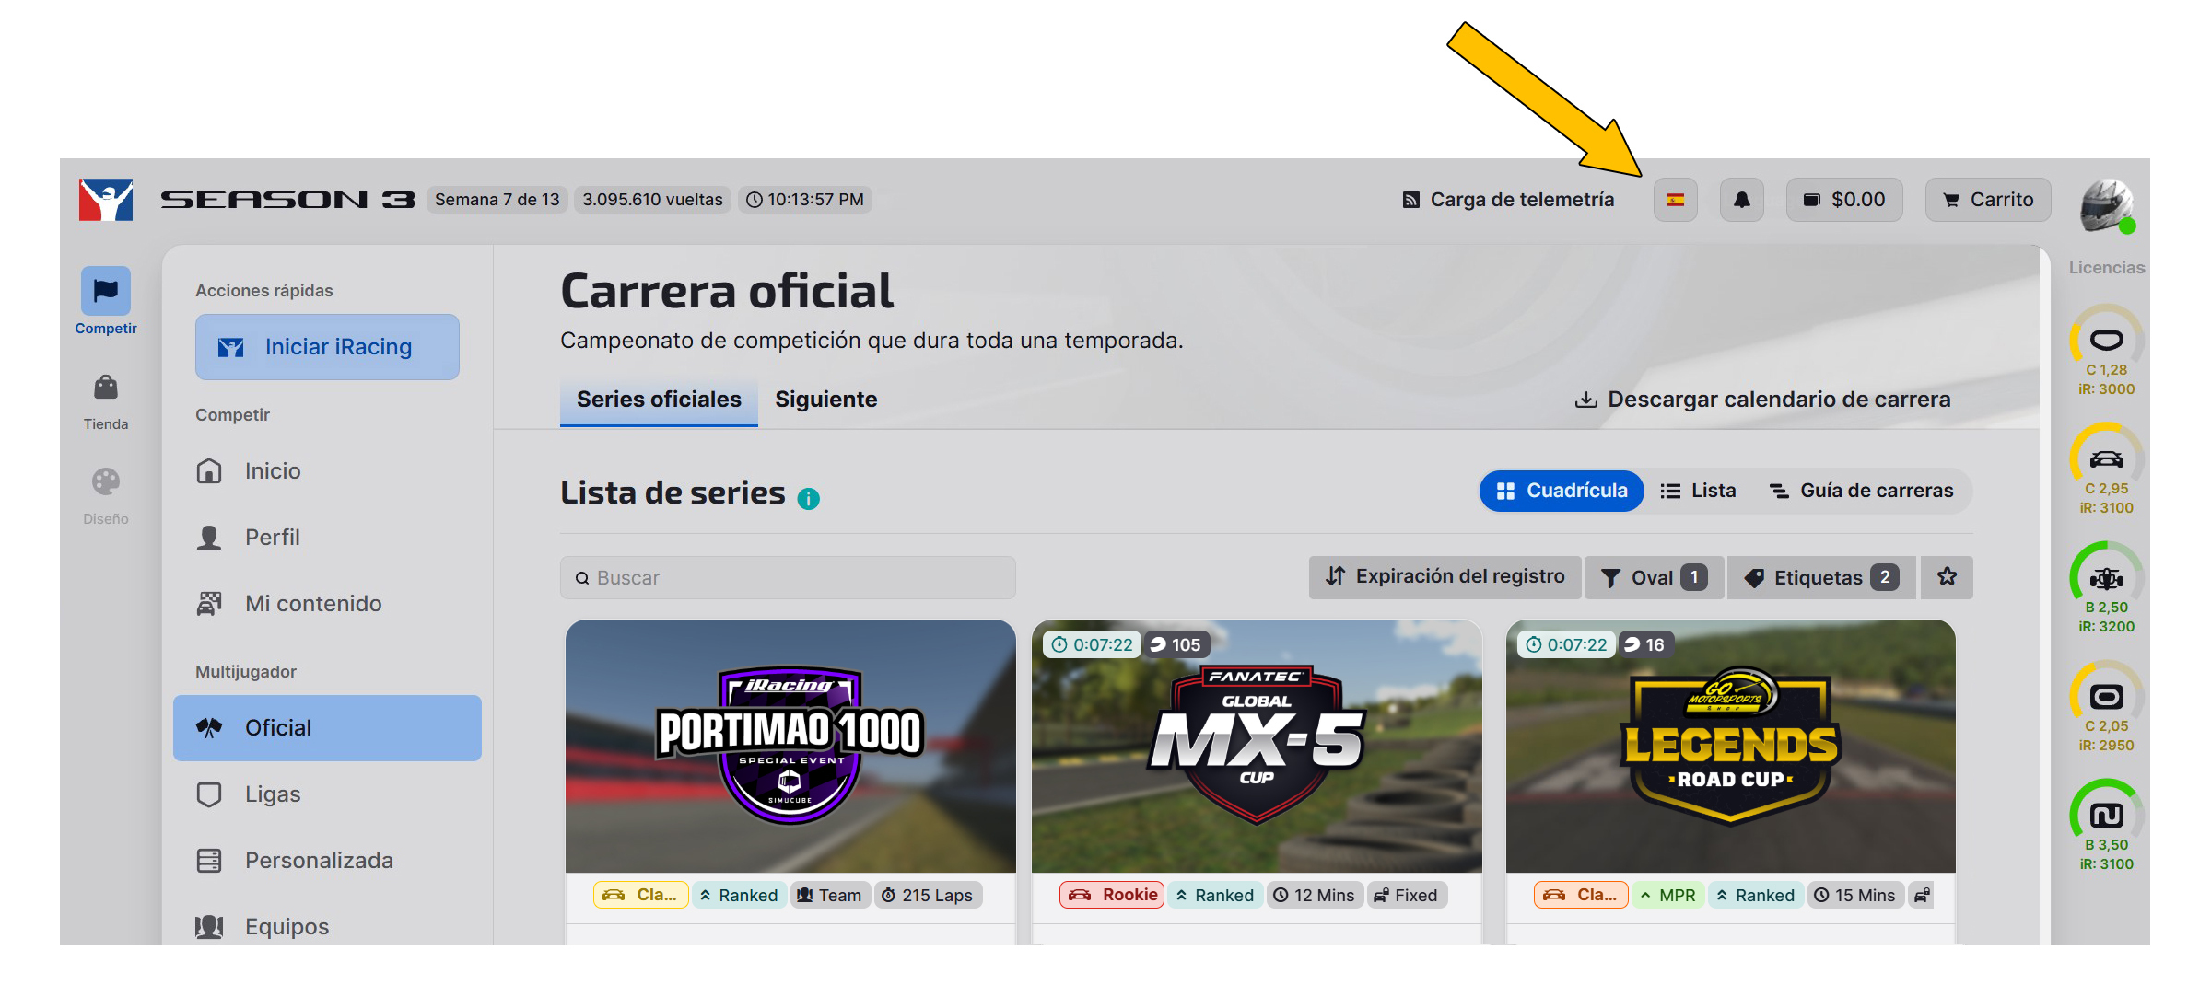This screenshot has height=1008, width=2211.
Task: Select Guía de carreras view
Action: click(1862, 491)
